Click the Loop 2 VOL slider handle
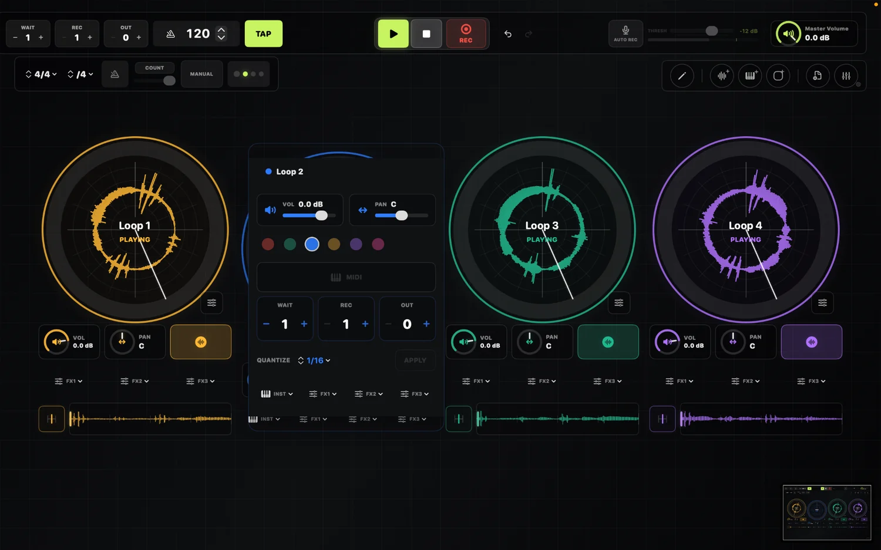Image resolution: width=881 pixels, height=550 pixels. pyautogui.click(x=321, y=215)
